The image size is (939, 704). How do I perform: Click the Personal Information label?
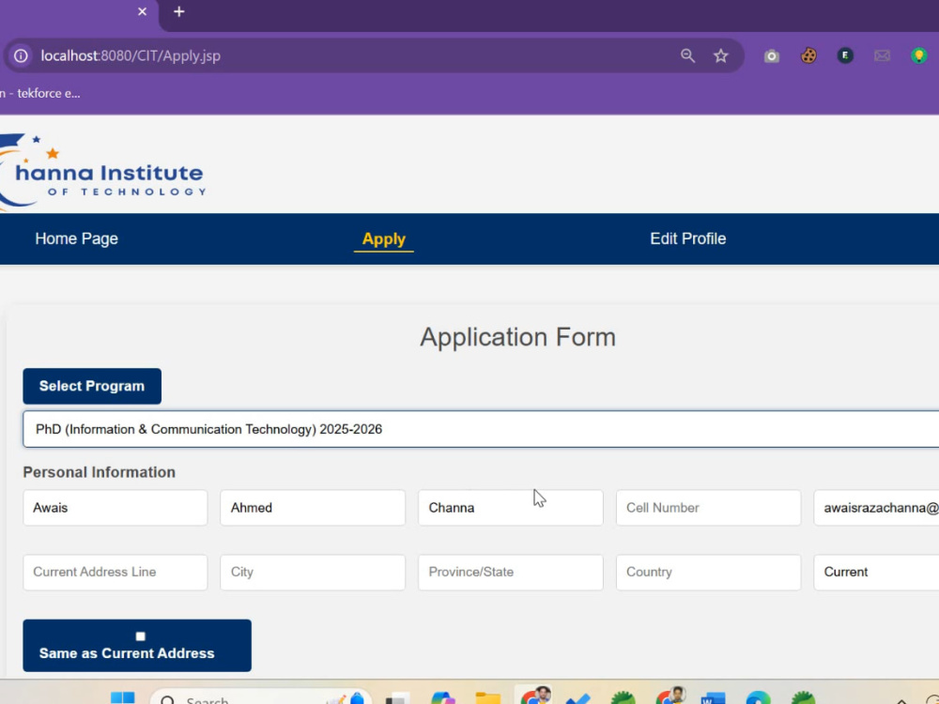(x=100, y=472)
